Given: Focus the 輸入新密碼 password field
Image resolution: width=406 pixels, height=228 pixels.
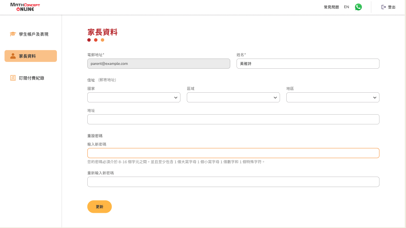Looking at the screenshot, I should pos(233,153).
